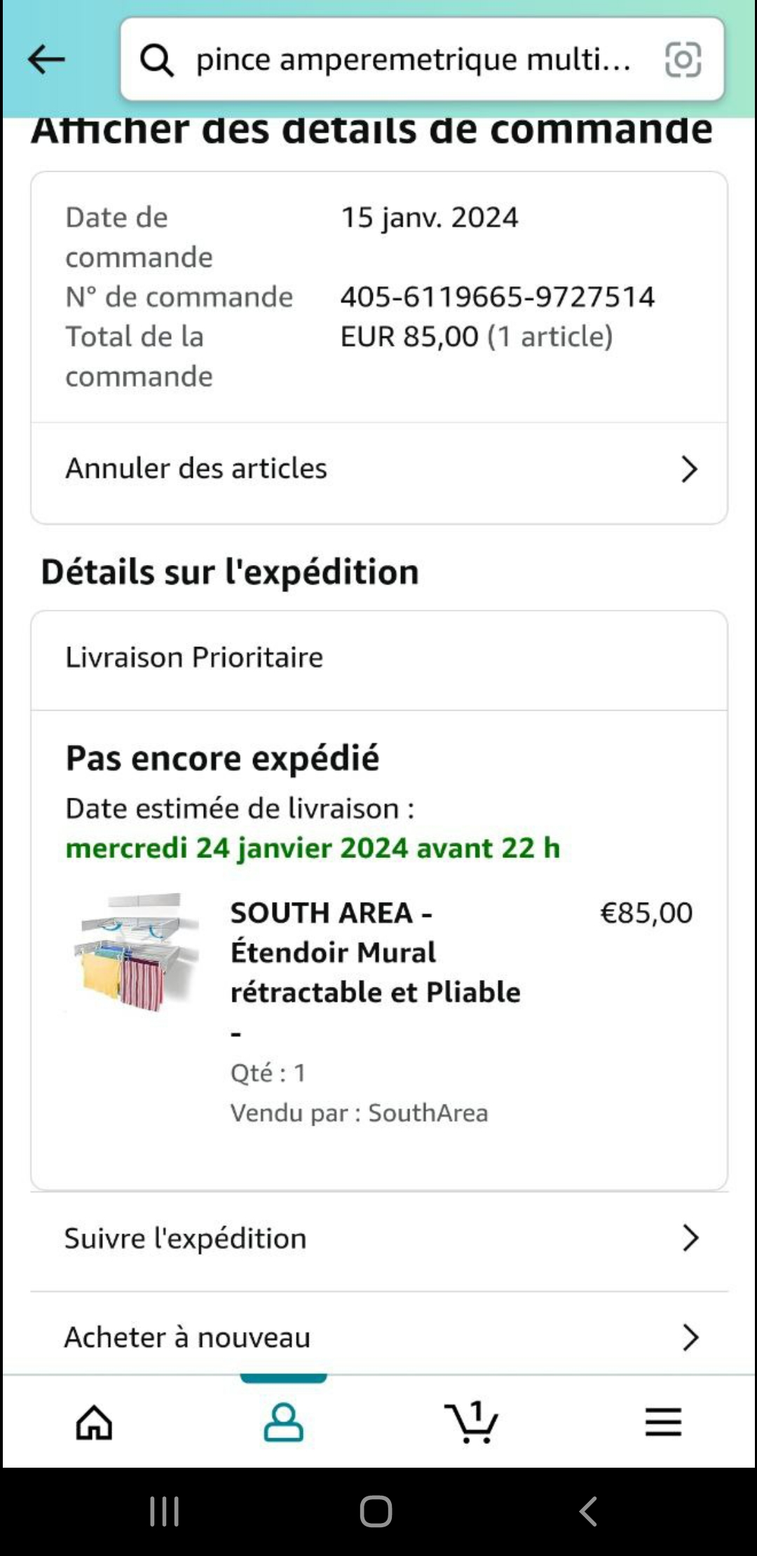Tap order number 405-6119665-9727514
This screenshot has height=1556, width=757.
pos(497,297)
